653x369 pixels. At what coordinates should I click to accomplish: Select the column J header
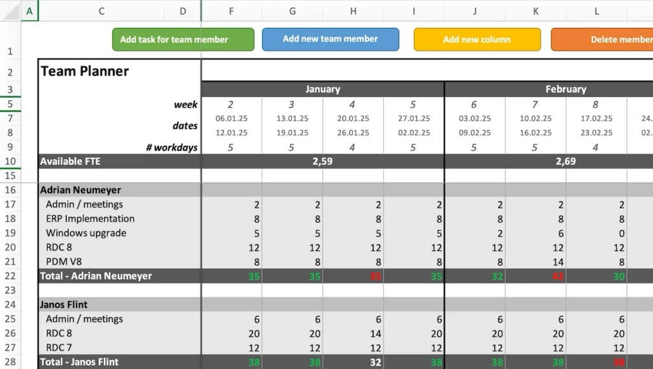click(474, 11)
